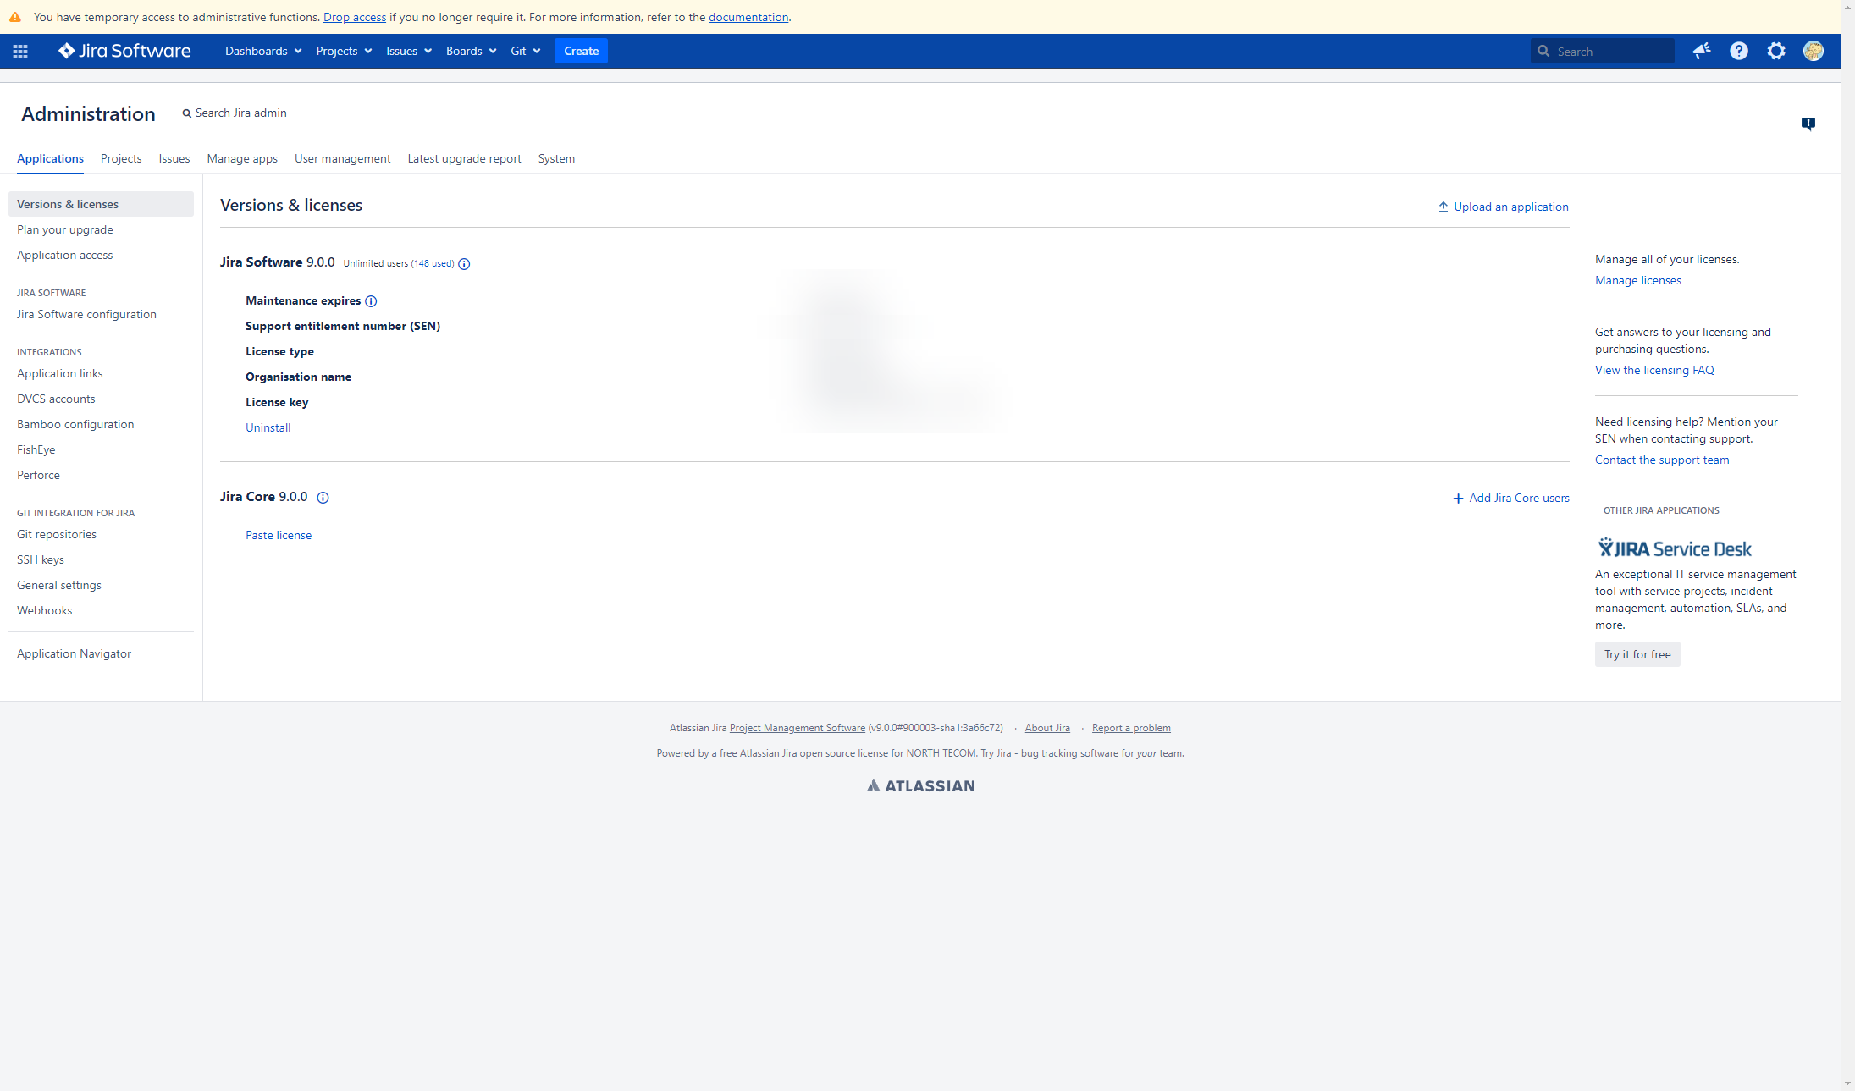Screen dimensions: 1855x1091
Task: Click Report a problem in footer
Action: [x=1131, y=728]
